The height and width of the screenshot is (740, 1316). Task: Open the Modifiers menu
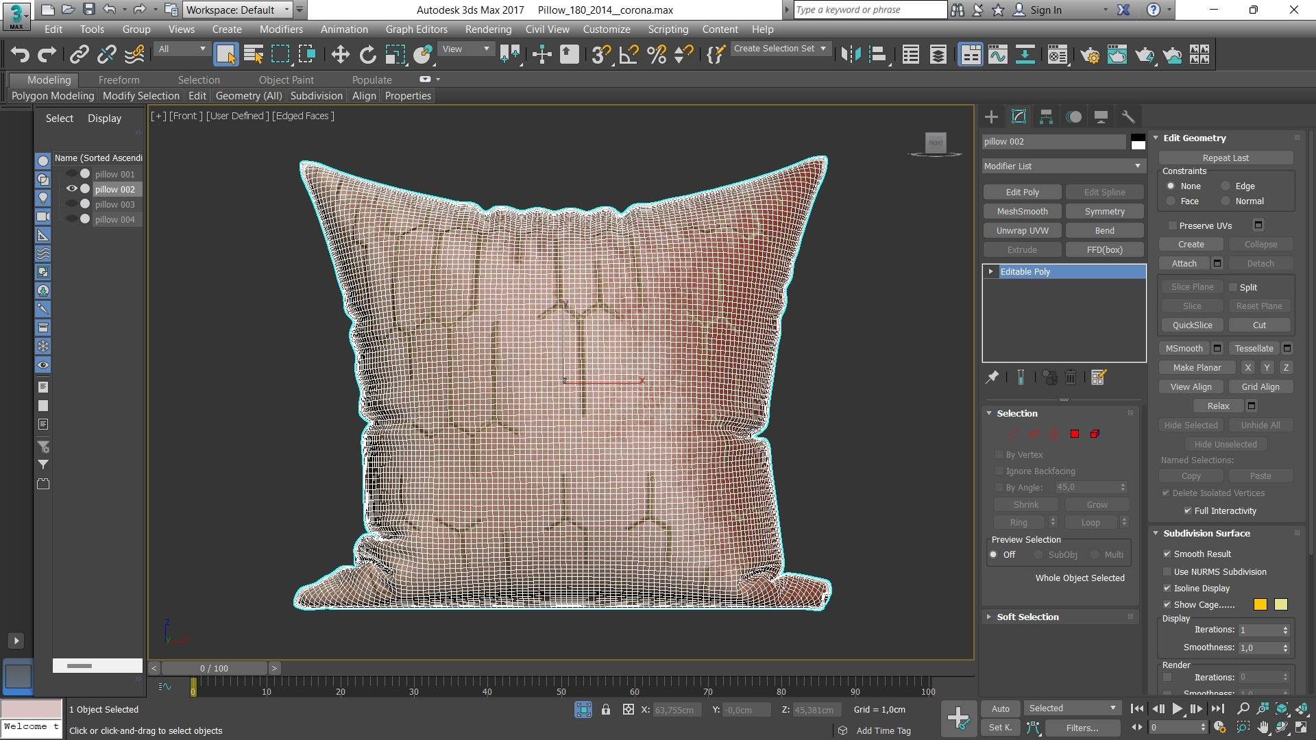[x=281, y=29]
